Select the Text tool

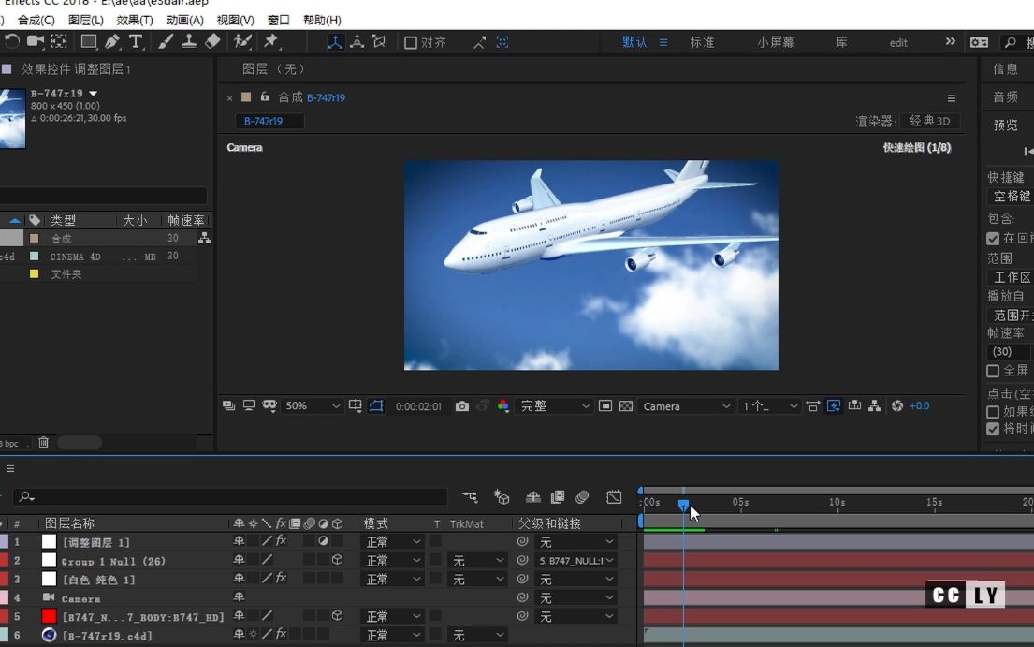click(x=136, y=41)
